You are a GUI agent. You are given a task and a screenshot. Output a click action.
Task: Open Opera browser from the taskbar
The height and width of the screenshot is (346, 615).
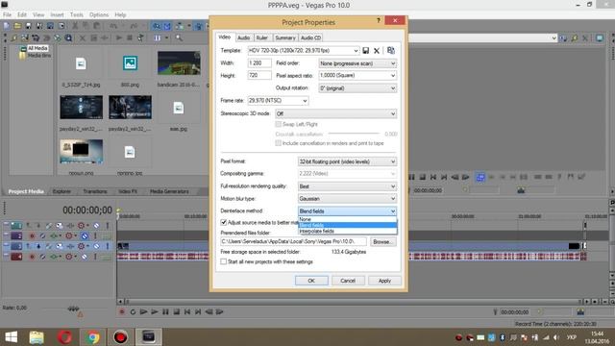tap(64, 337)
